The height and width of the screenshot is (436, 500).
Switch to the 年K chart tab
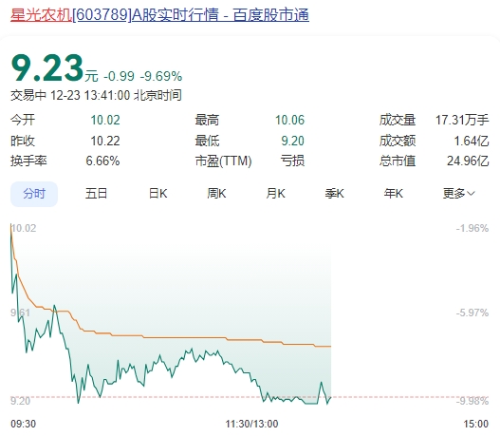394,194
